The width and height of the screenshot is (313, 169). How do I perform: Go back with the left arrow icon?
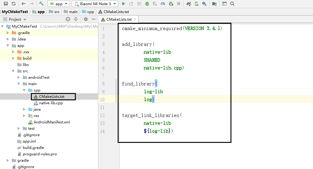(x=24, y=4)
